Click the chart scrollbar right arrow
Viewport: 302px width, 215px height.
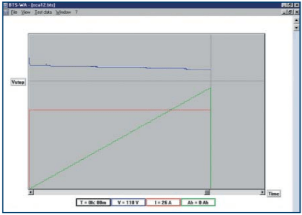pyautogui.click(x=262, y=192)
